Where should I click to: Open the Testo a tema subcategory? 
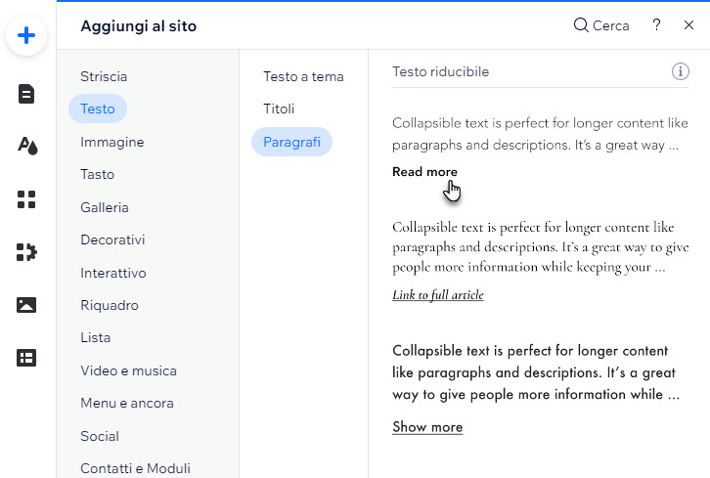(303, 76)
